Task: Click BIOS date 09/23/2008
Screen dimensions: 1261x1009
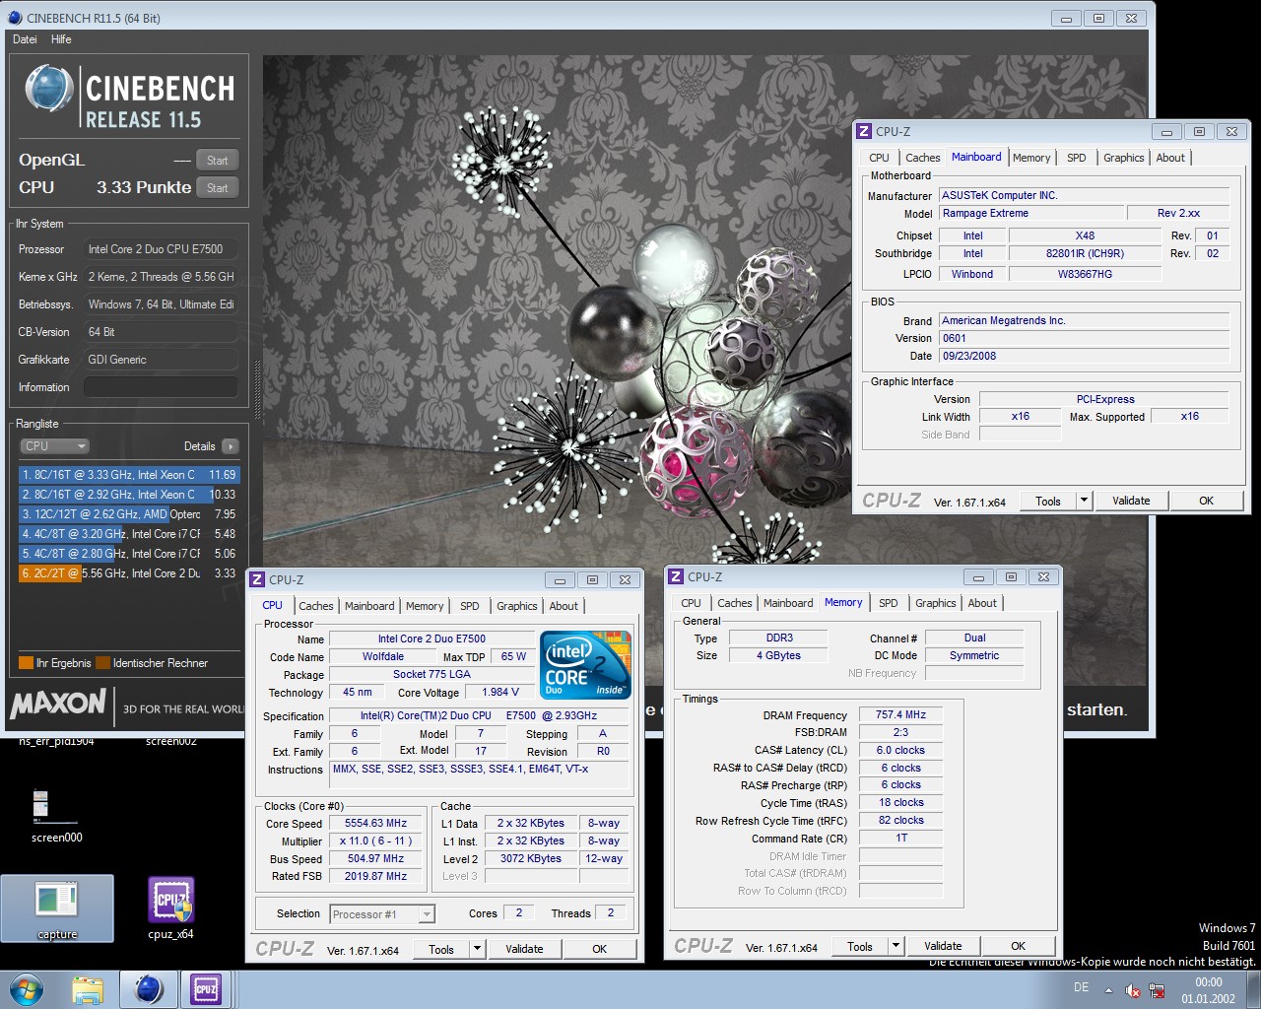Action: [1084, 356]
